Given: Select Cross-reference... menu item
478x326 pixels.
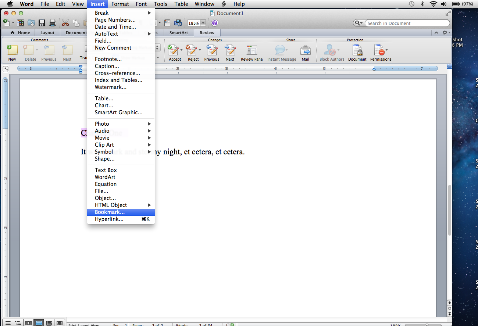Looking at the screenshot, I should 121,73.
